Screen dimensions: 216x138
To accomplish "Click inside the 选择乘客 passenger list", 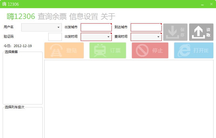I will (x=23, y=78).
